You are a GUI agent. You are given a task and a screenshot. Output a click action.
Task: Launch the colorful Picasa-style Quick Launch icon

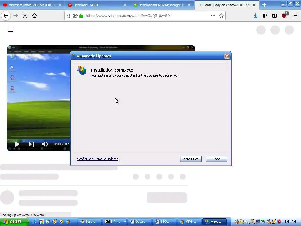point(41,222)
